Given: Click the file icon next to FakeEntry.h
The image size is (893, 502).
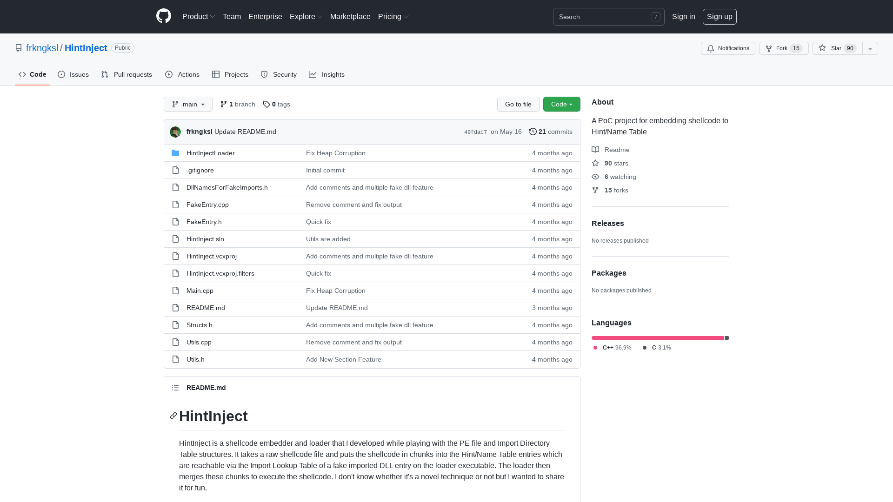Looking at the screenshot, I should point(175,222).
